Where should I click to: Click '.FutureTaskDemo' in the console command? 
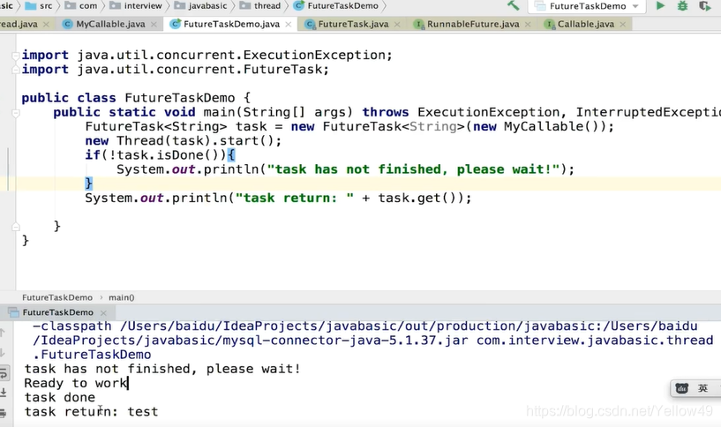(x=92, y=355)
